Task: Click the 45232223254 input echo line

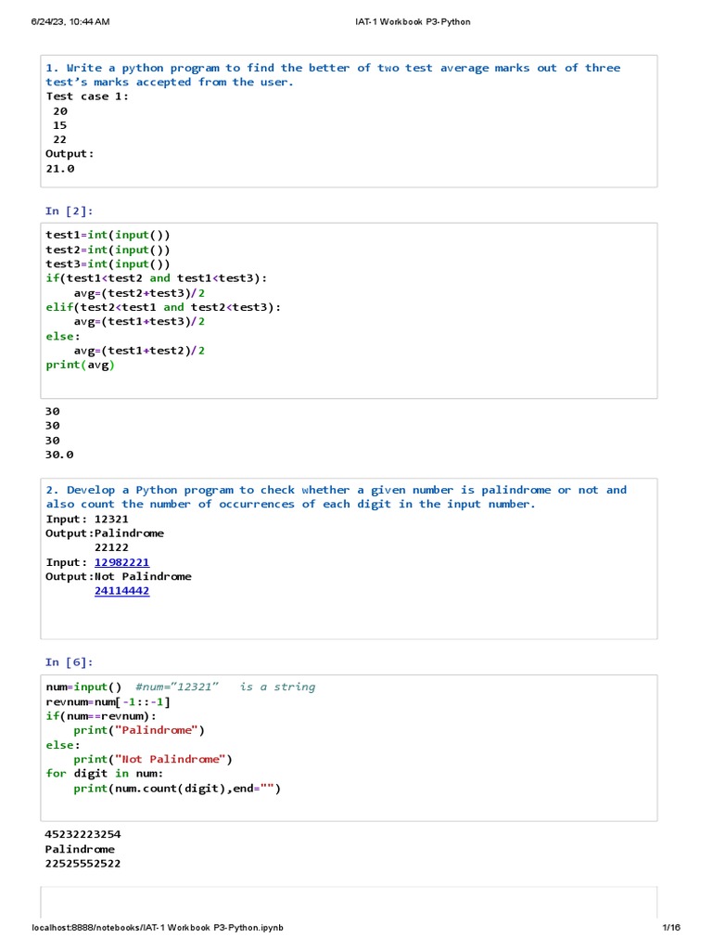Action: tap(83, 834)
